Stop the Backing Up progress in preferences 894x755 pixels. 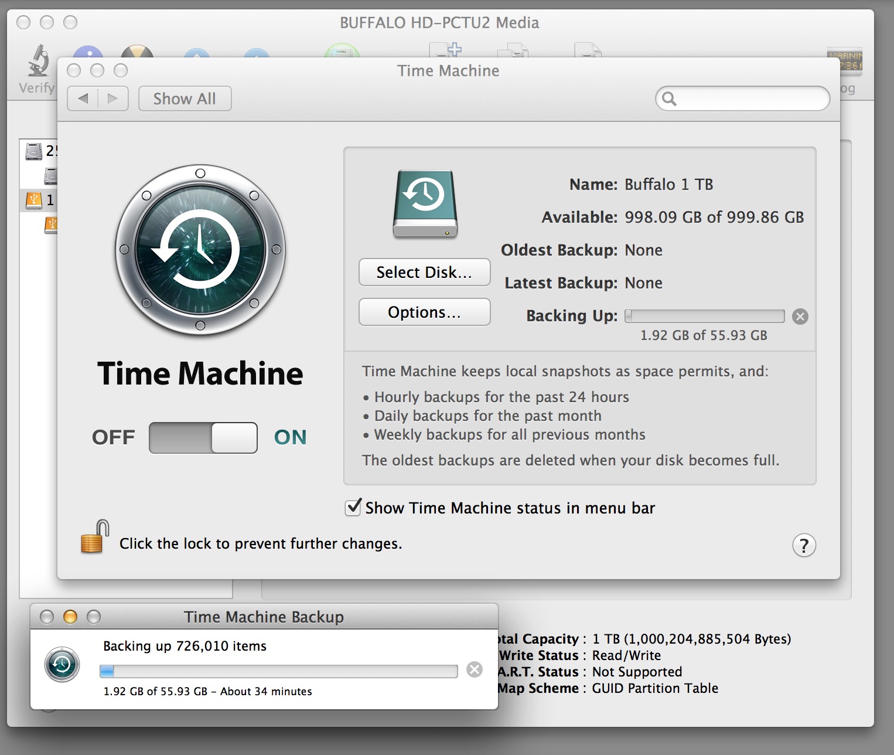(800, 317)
